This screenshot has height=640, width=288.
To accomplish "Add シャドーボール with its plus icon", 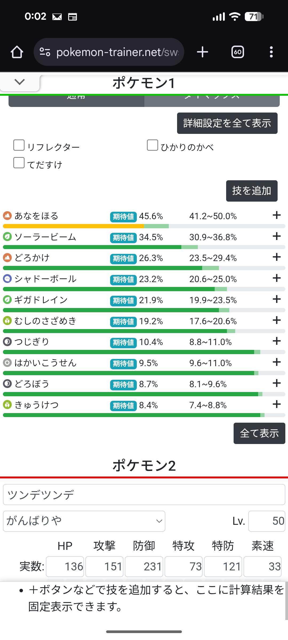I will coord(277,278).
